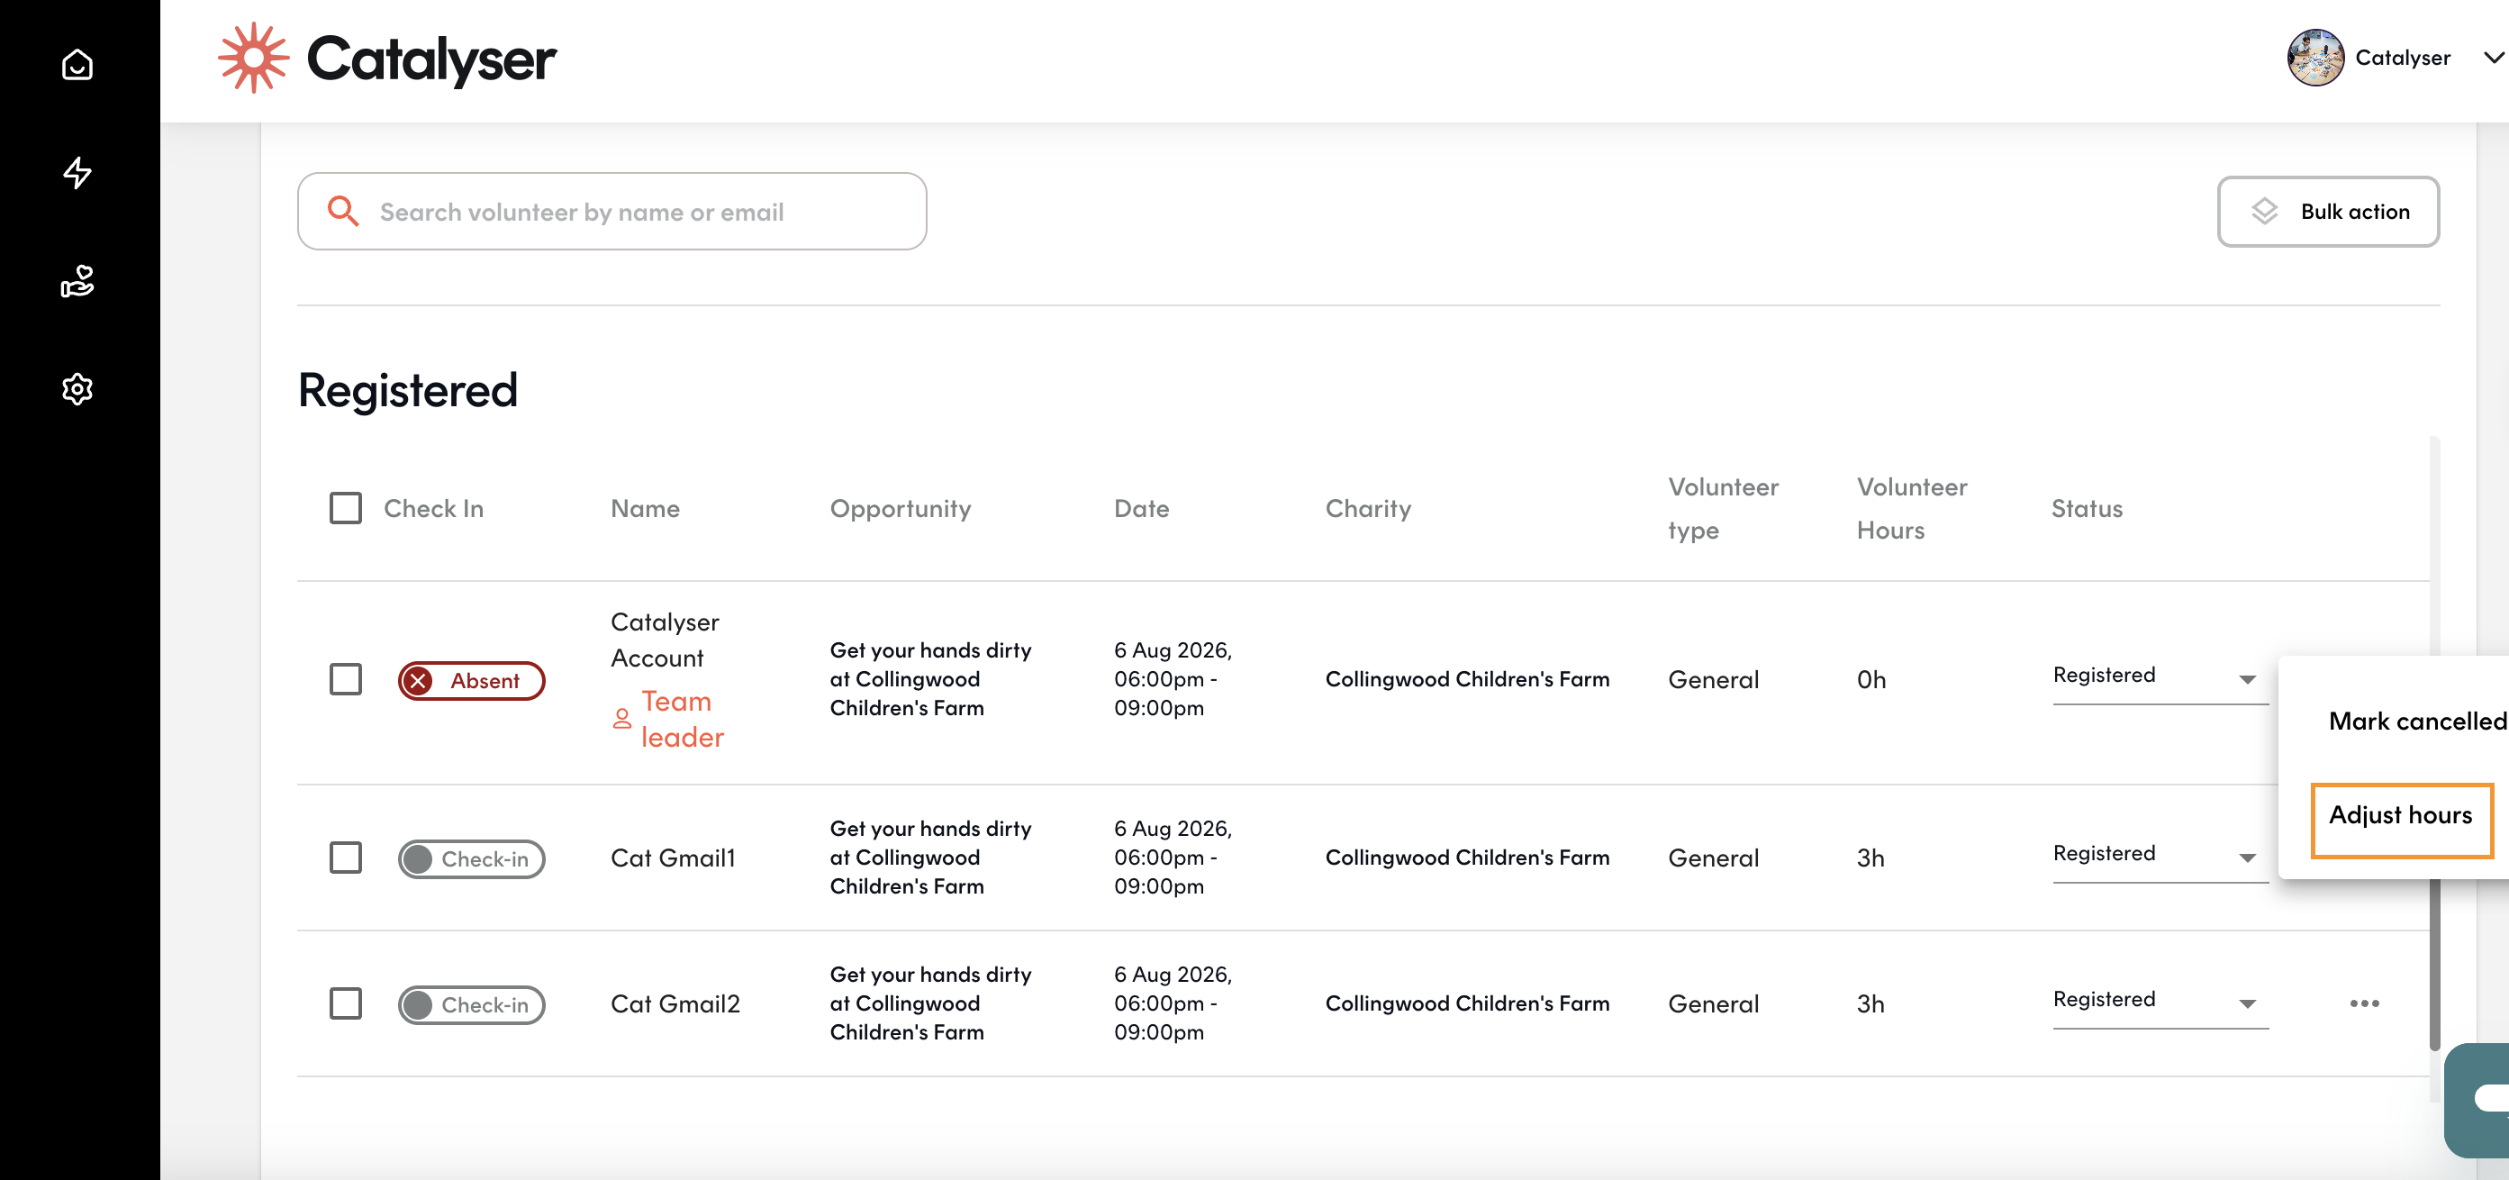Tick the checkbox for Cat Gmail1
The width and height of the screenshot is (2509, 1180).
(x=346, y=858)
